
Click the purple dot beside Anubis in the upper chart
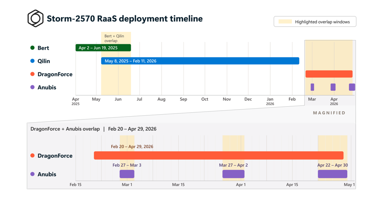click(32, 87)
